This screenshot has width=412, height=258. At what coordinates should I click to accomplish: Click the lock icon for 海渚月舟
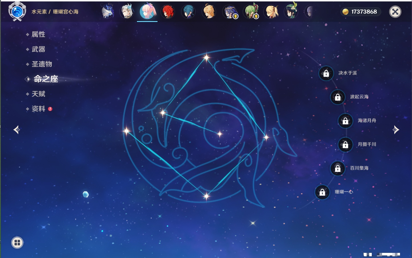point(346,121)
